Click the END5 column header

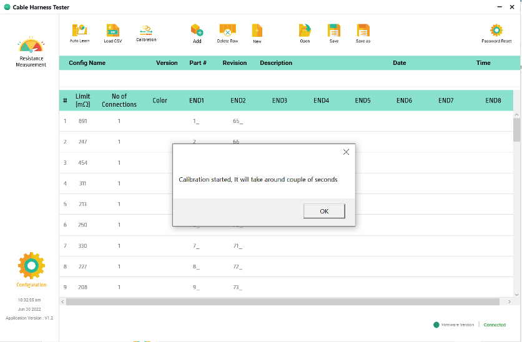(363, 100)
